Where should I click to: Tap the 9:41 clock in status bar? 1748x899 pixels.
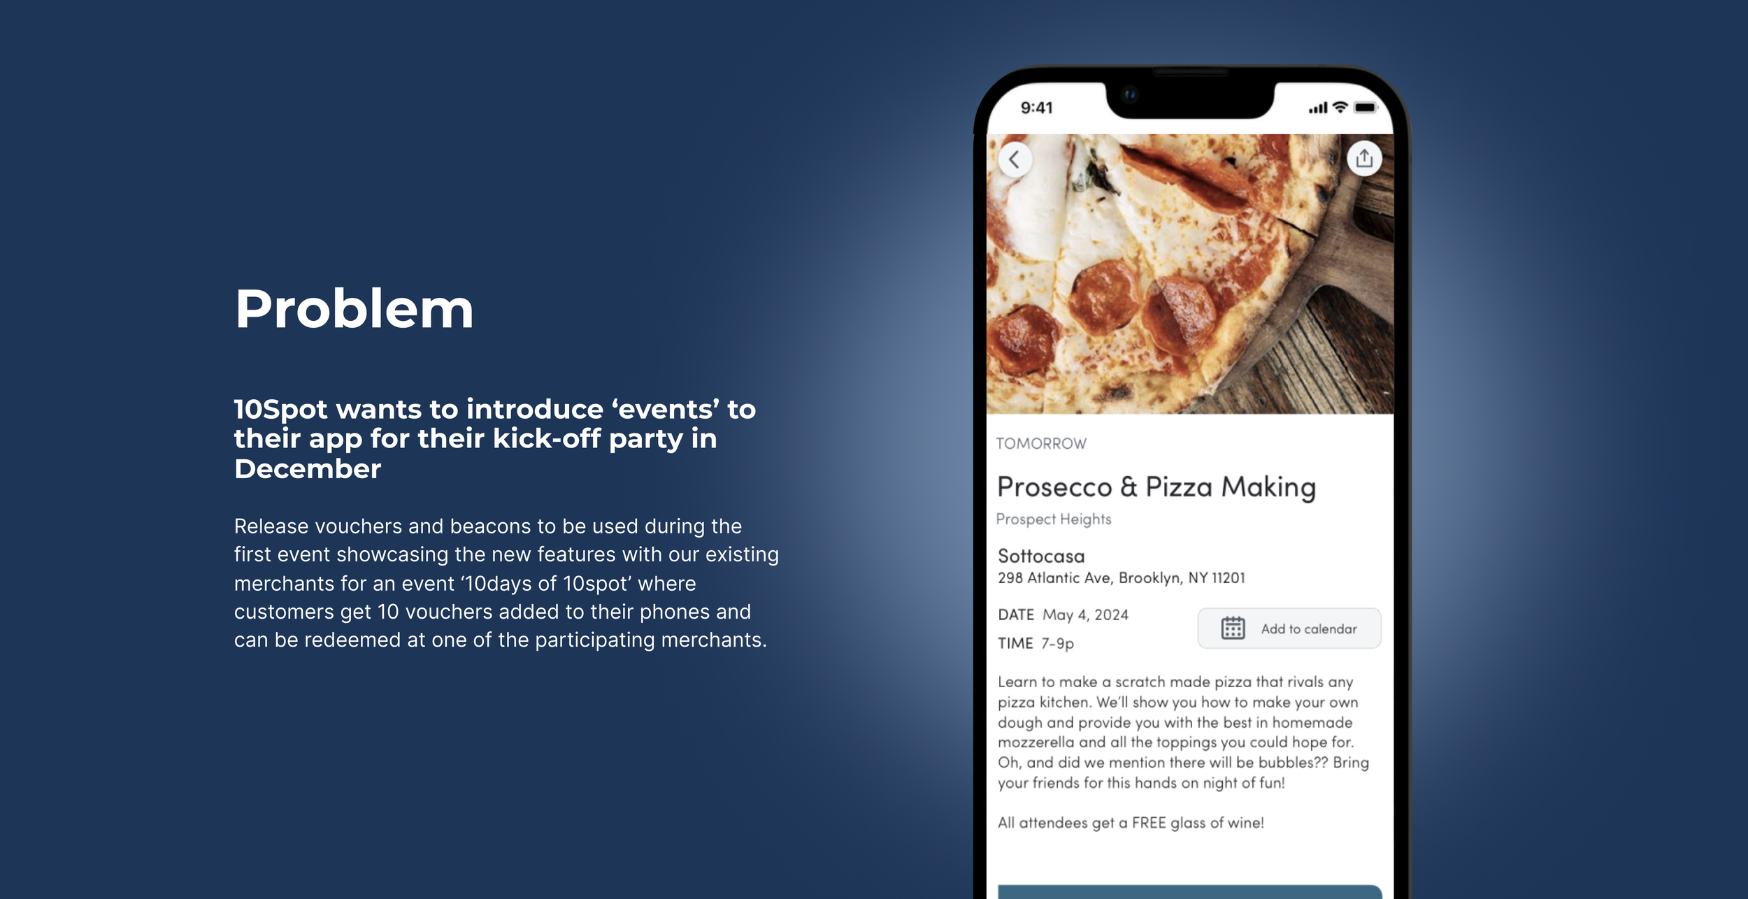1036,108
